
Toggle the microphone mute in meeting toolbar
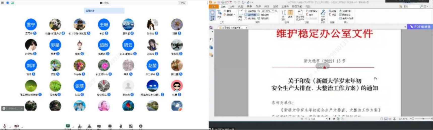[x=4, y=126]
